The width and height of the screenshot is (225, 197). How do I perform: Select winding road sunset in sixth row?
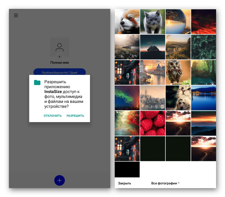(x=204, y=149)
